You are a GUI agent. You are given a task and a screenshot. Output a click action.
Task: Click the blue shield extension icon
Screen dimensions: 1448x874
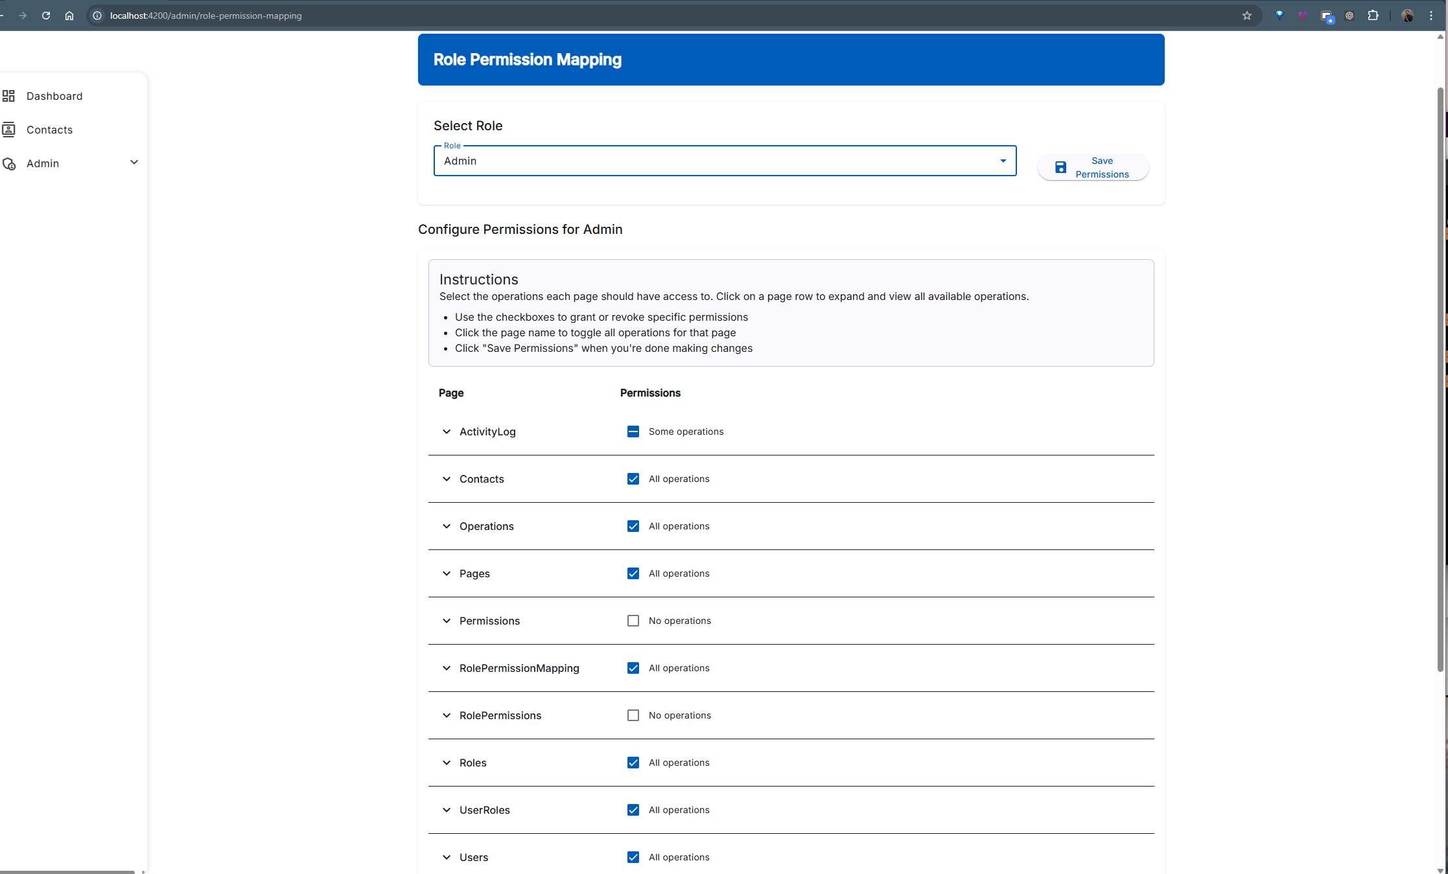pos(1279,16)
